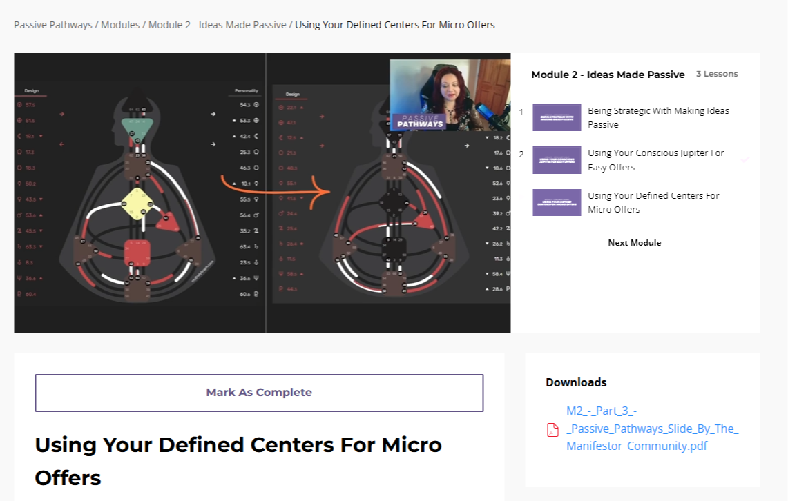Open the Passive Pathways breadcrumb link
Image resolution: width=788 pixels, height=501 pixels.
click(x=52, y=25)
